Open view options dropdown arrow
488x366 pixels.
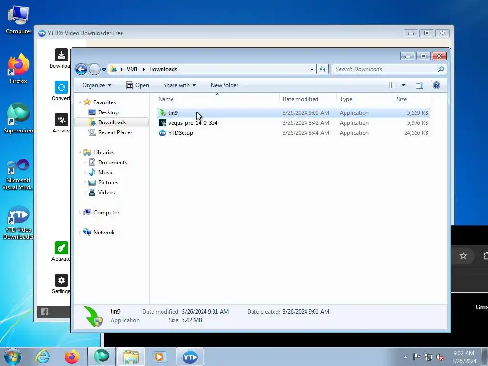click(403, 85)
